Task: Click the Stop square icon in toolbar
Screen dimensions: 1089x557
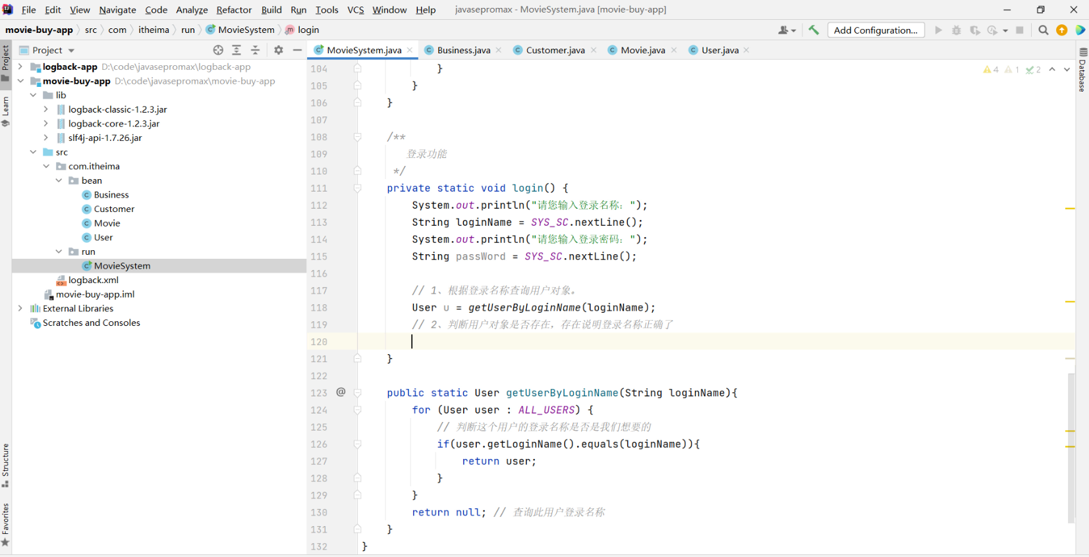Action: [x=1020, y=30]
